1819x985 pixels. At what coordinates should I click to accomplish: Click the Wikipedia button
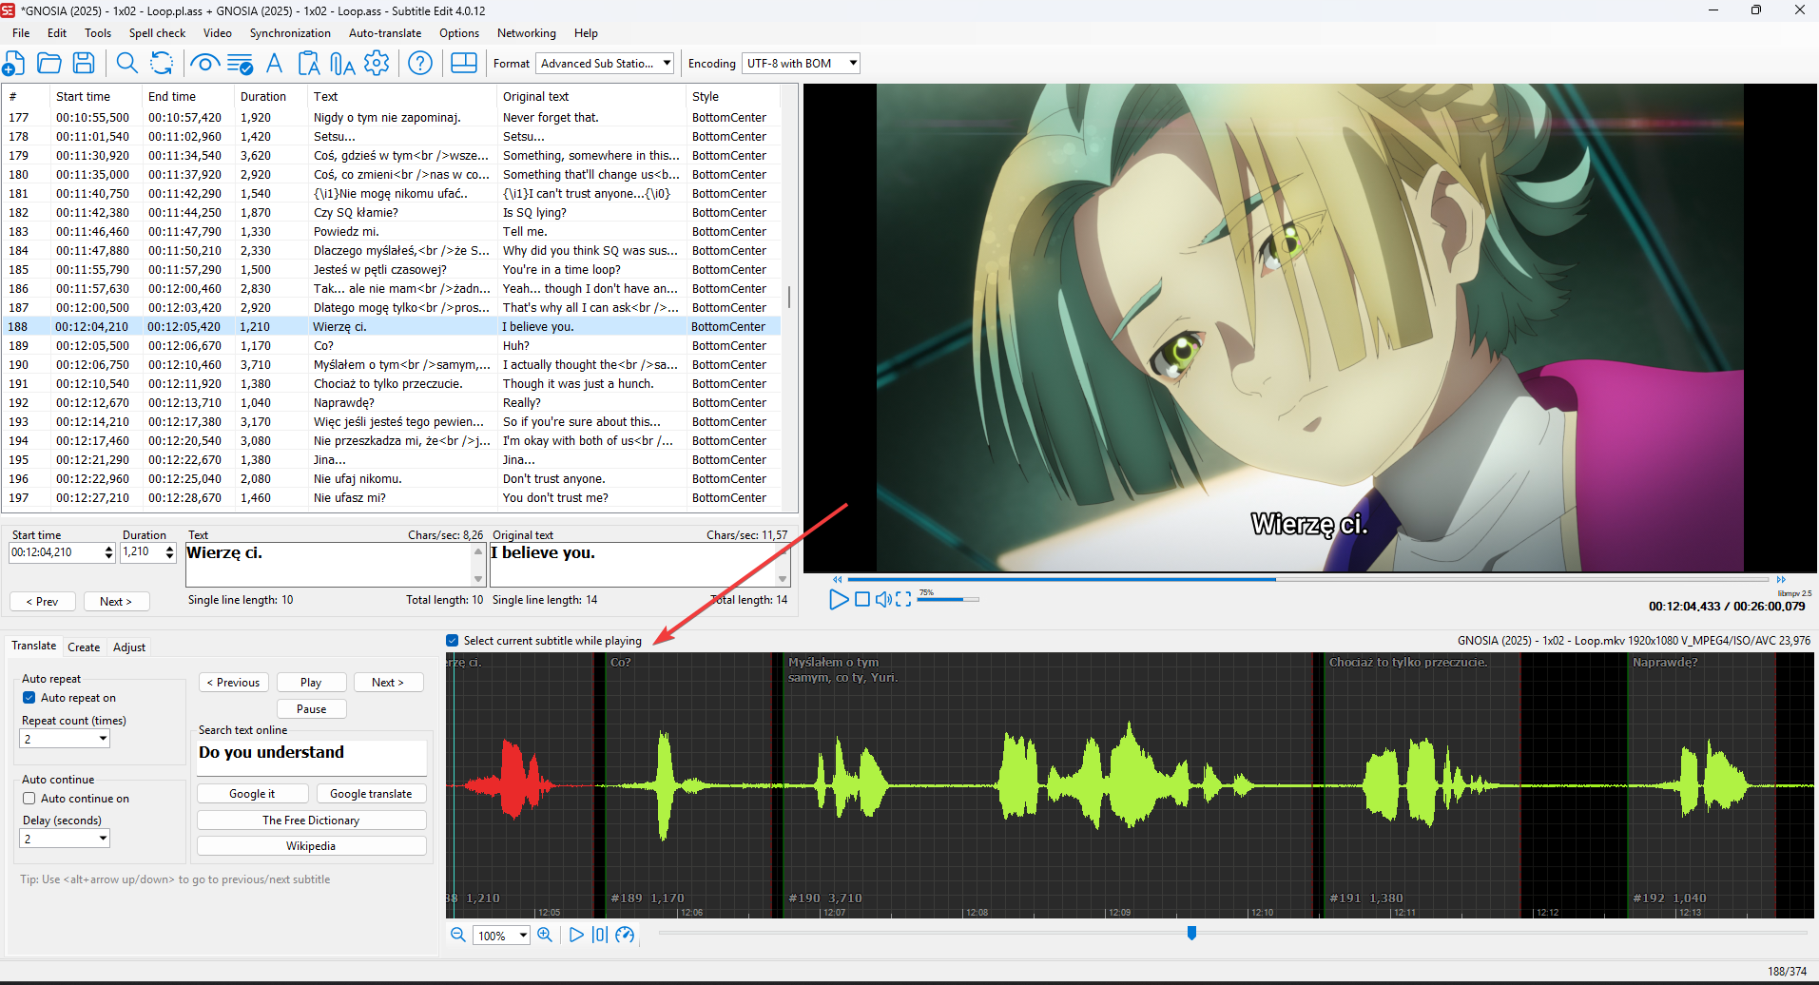311,846
